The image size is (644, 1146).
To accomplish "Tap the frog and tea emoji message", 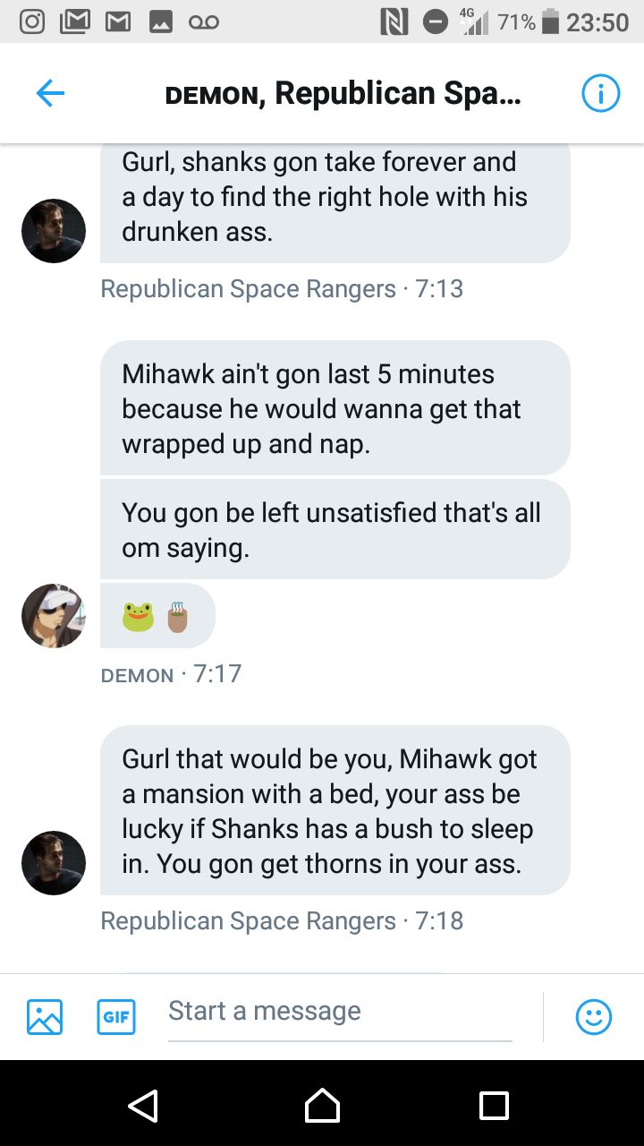I will click(x=157, y=616).
